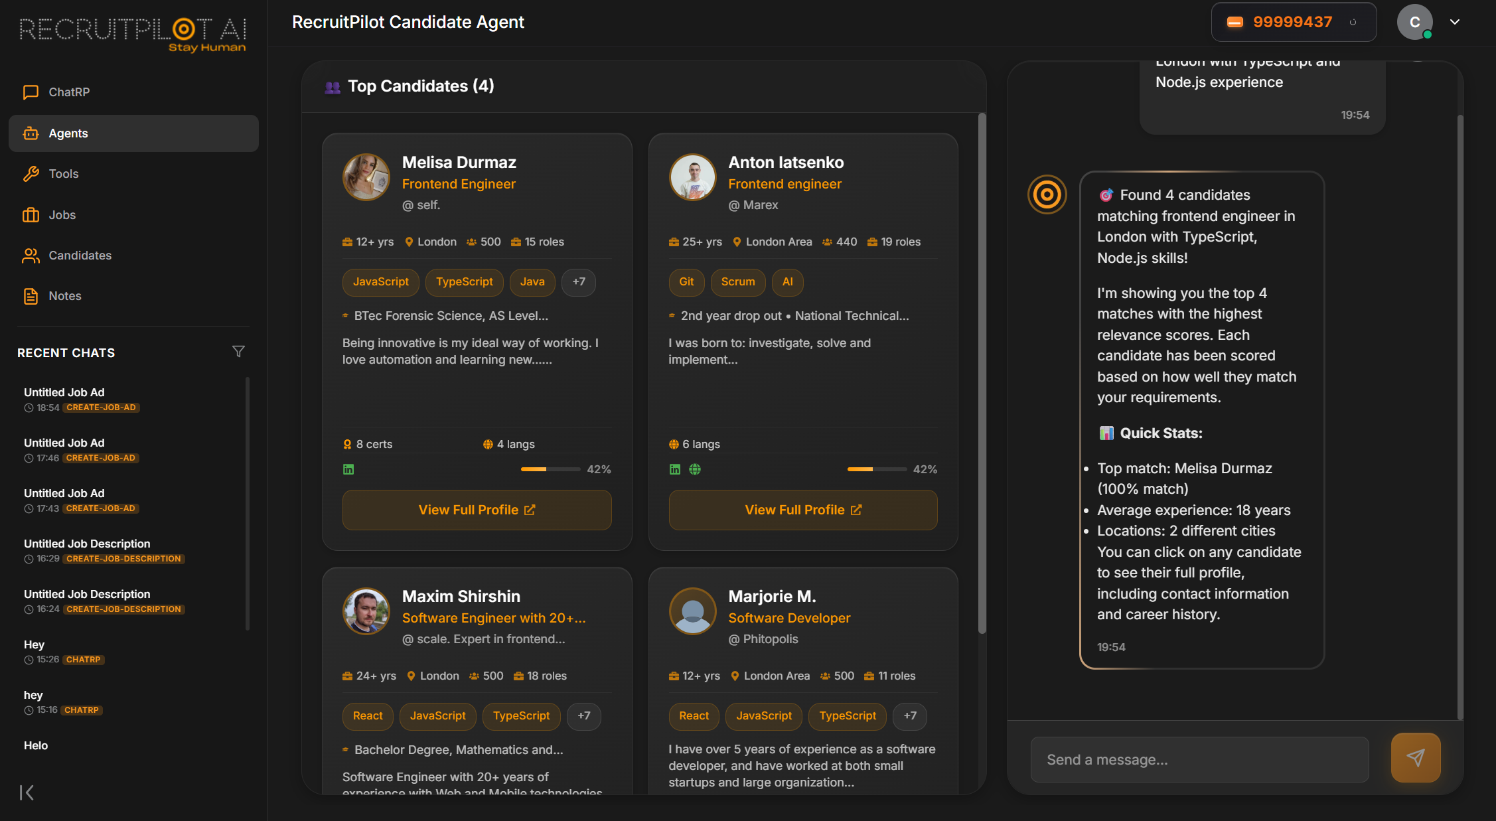Click Anton's Git skill tag

click(686, 282)
